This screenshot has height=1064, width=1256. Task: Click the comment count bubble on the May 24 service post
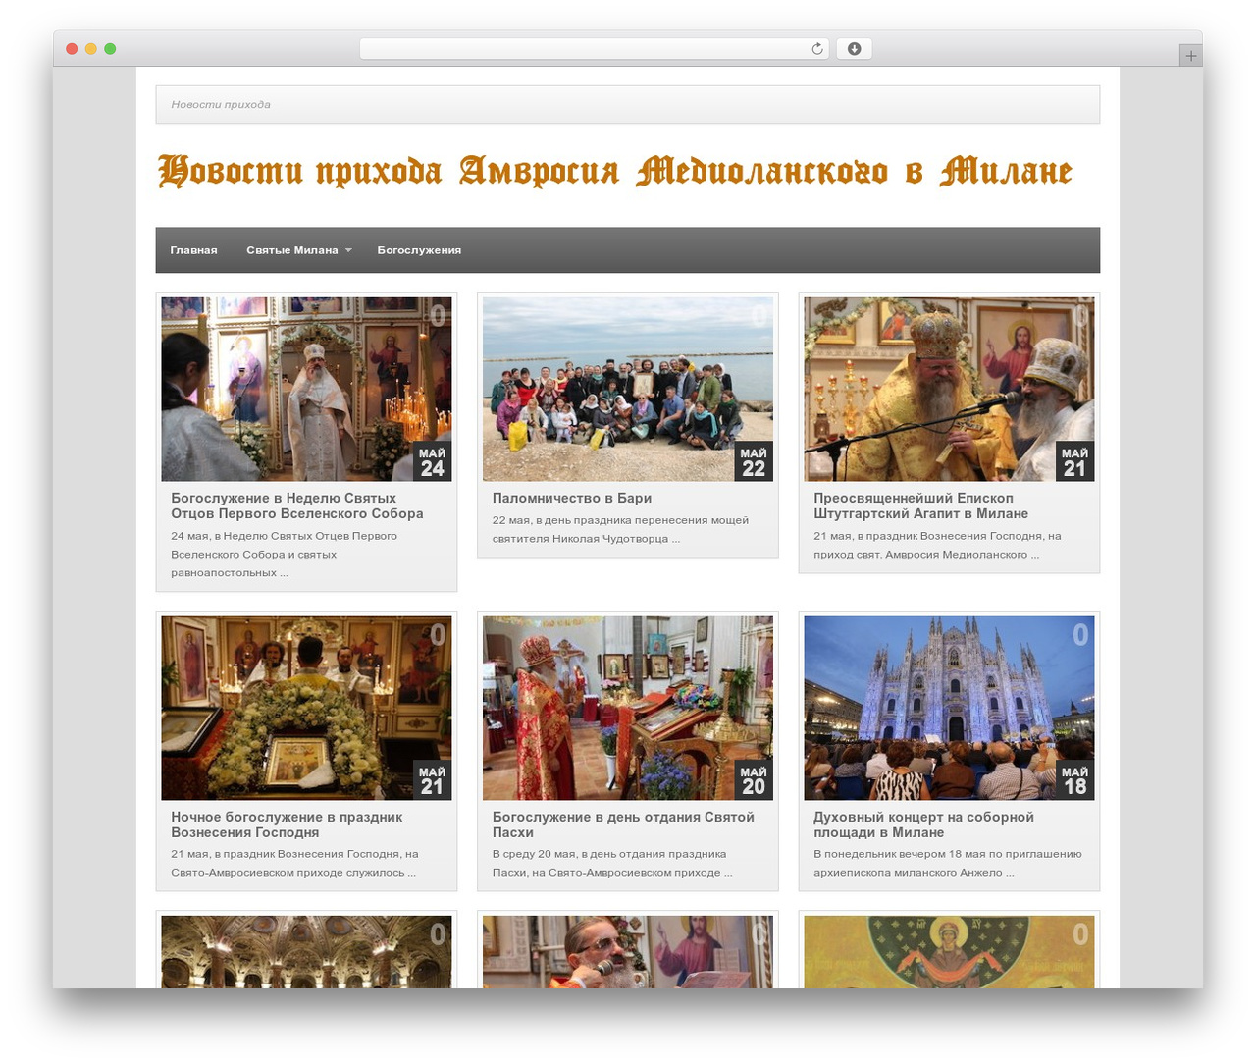pyautogui.click(x=438, y=316)
